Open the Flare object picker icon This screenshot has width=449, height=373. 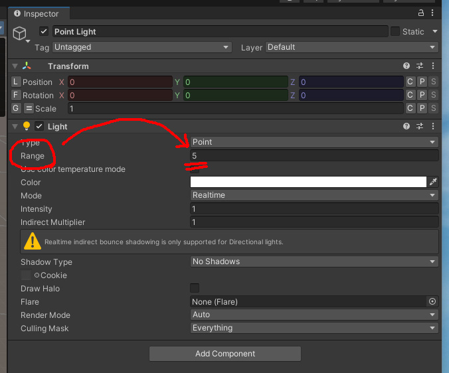432,302
